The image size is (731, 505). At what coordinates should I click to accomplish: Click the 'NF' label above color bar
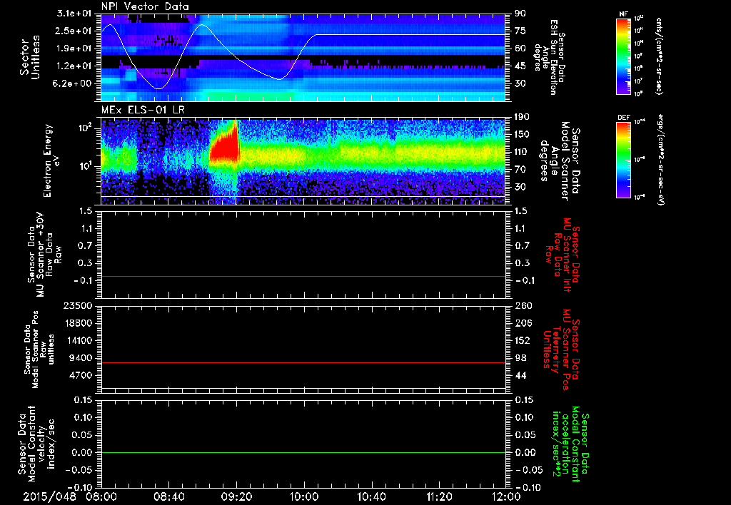(623, 14)
